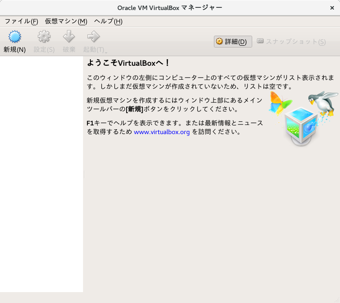Image resolution: width=340 pixels, height=303 pixels.
Task: Click the VirtualBox cube welcome image
Action: point(303,119)
